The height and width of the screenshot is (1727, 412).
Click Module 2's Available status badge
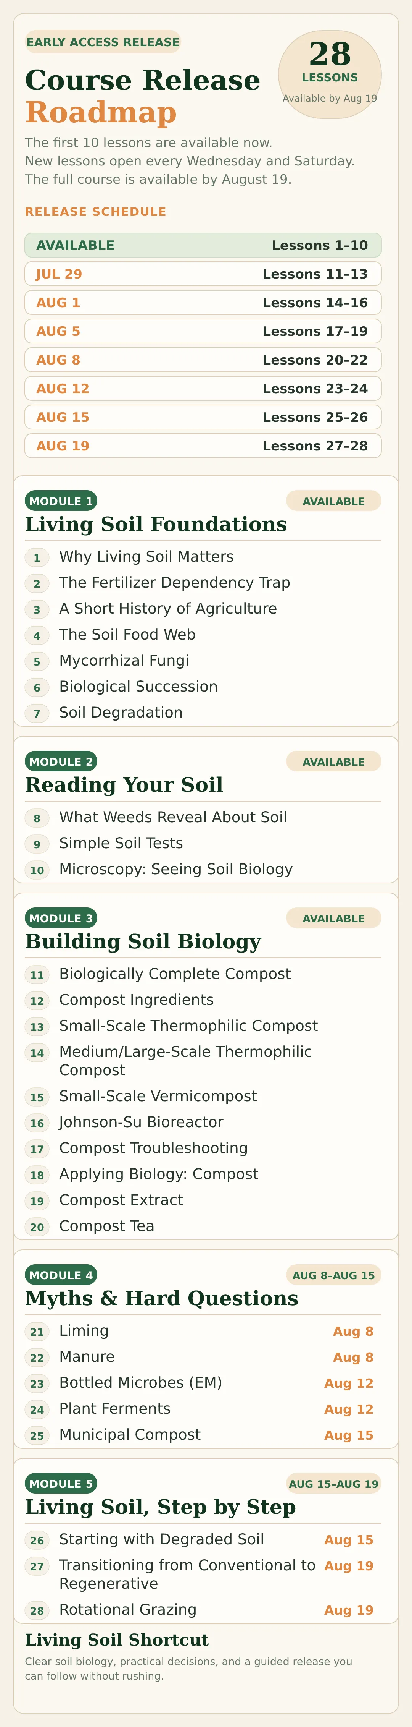334,761
